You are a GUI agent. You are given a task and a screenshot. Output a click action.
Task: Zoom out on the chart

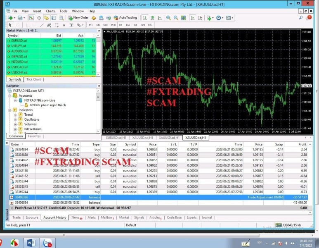pos(176,18)
